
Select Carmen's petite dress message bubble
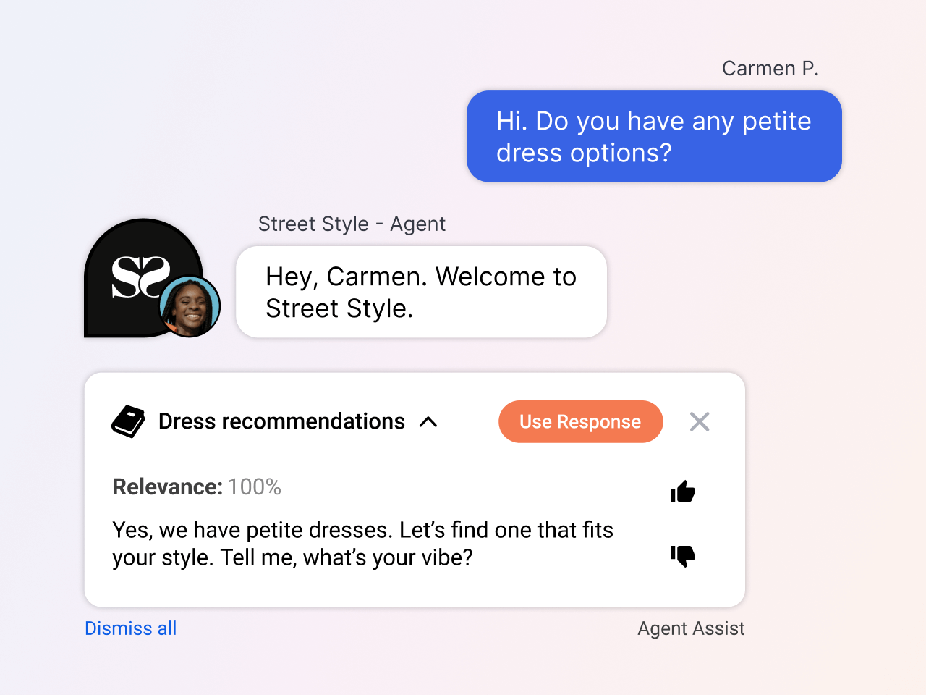654,136
